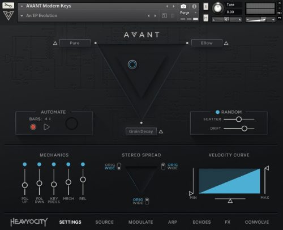Click the velocity curve shape triangle handle
Image resolution: width=283 pixels, height=230 pixels.
point(230,201)
